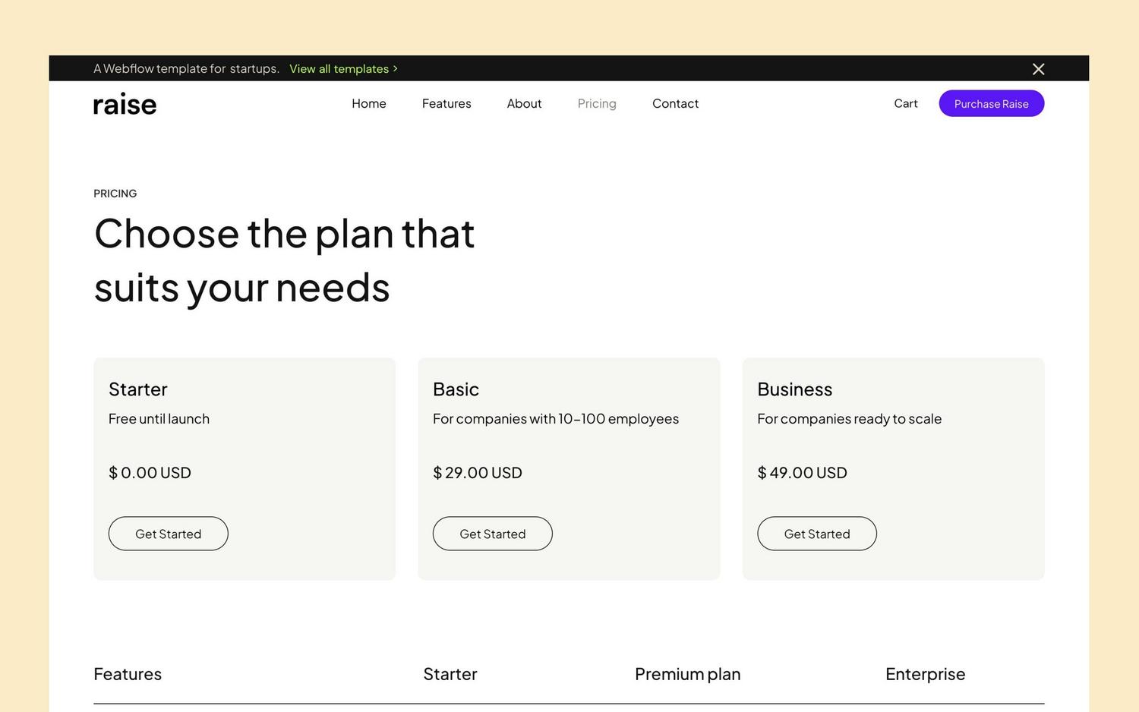Click the raise logo
Image resolution: width=1139 pixels, height=712 pixels.
[x=124, y=103]
